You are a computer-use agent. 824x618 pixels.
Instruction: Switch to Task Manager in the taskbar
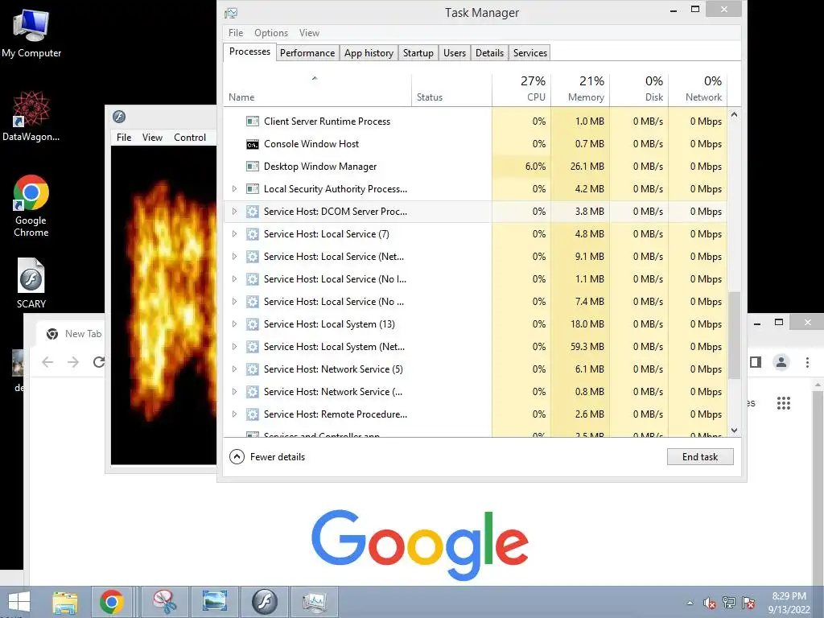click(315, 602)
